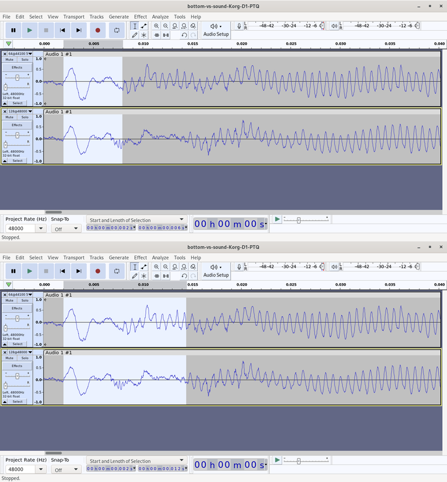Fit project to width in upper window
The height and width of the screenshot is (482, 447).
[x=184, y=26]
